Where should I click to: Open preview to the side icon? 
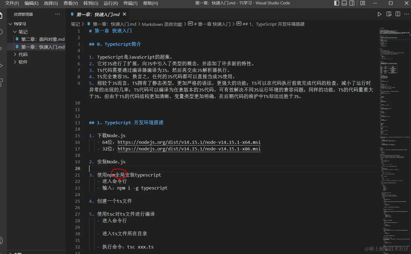tap(389, 14)
